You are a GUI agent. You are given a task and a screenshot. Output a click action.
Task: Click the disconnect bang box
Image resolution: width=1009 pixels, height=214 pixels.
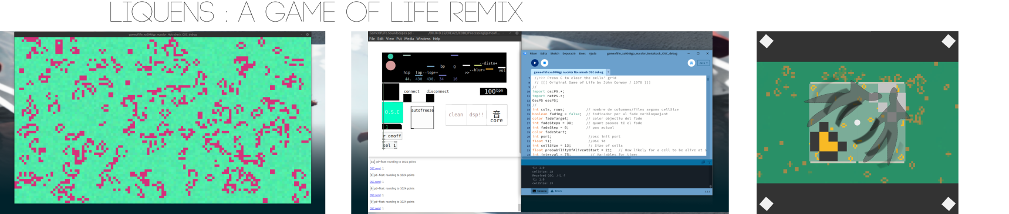430,98
